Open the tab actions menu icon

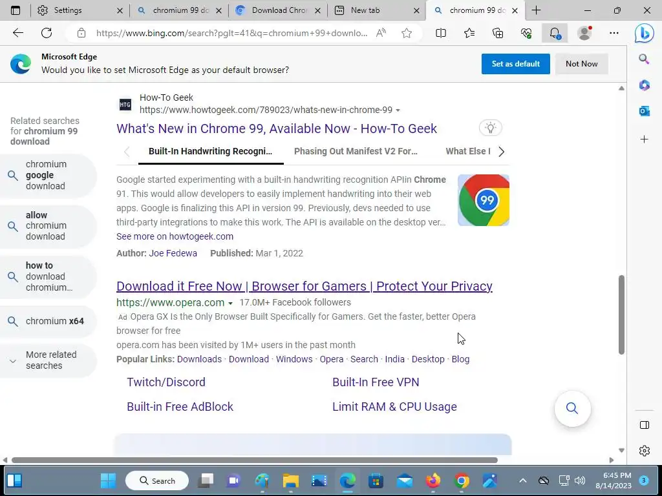16,10
